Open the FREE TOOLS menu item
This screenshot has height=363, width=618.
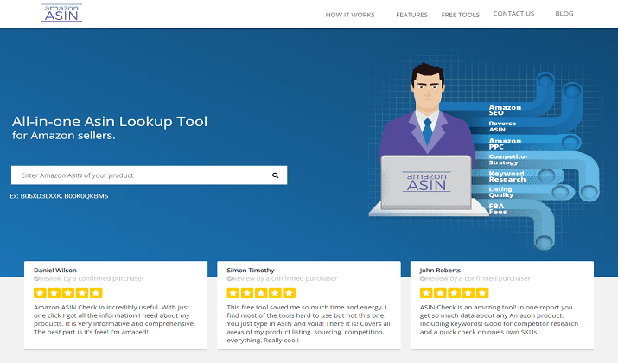point(461,15)
